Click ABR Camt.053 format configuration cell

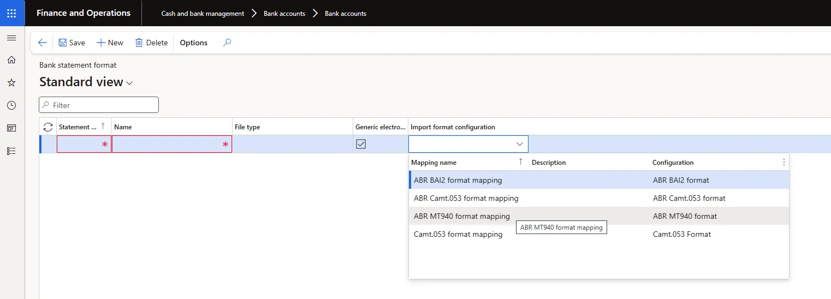point(689,198)
